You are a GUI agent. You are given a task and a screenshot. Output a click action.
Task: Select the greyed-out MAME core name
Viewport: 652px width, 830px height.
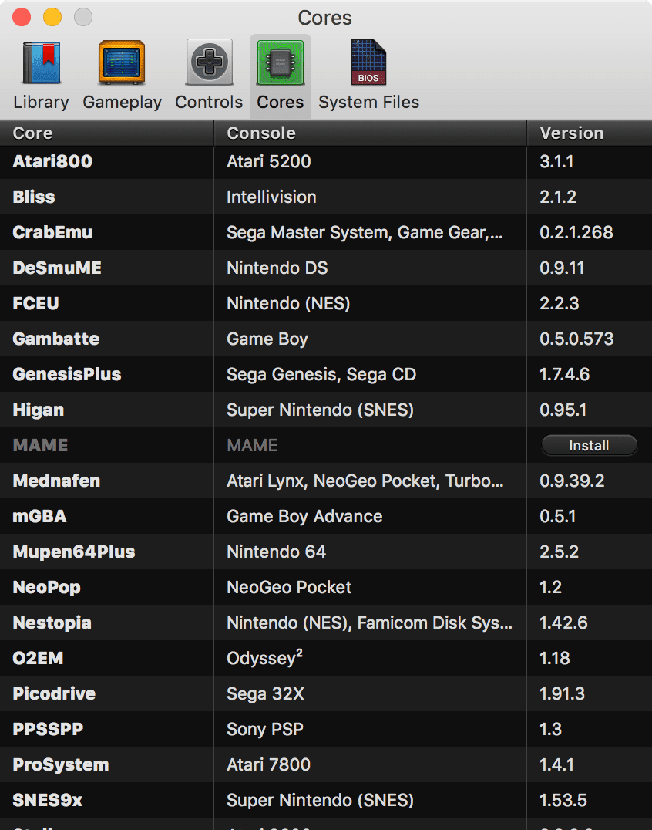[40, 445]
